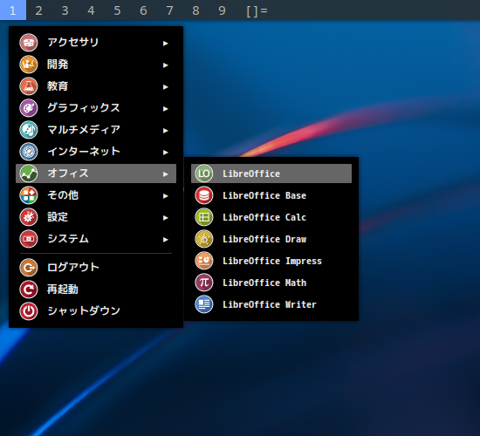This screenshot has width=480, height=436.
Task: Expand the グラフィックス submenu arrow
Action: coord(165,109)
